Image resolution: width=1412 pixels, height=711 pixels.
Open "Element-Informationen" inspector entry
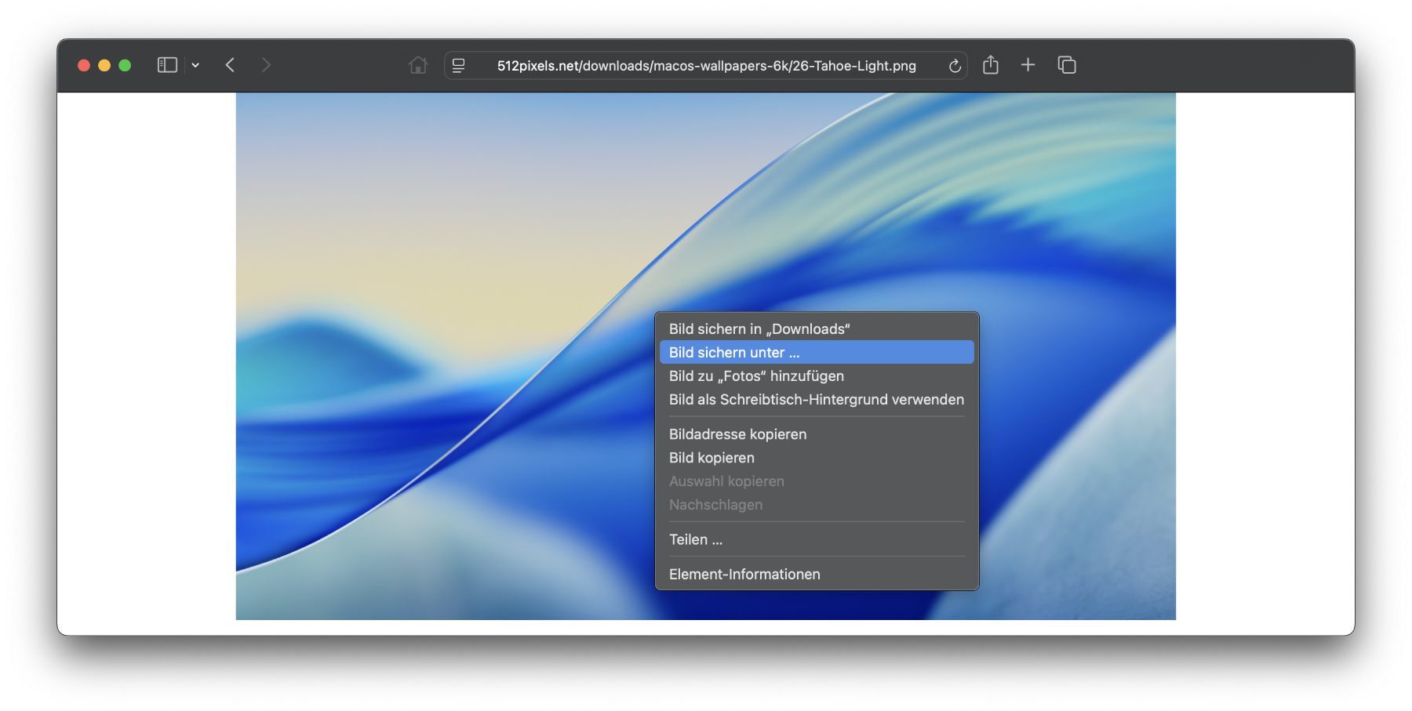point(744,574)
